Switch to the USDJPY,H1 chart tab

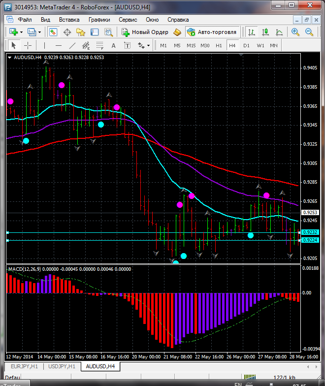point(62,366)
